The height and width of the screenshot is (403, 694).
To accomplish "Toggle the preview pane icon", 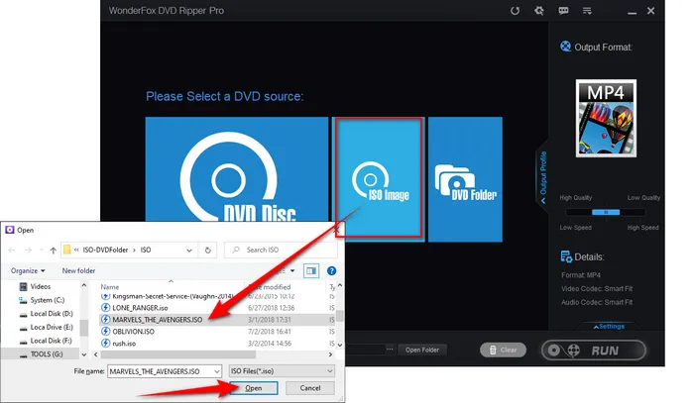I will 311,271.
